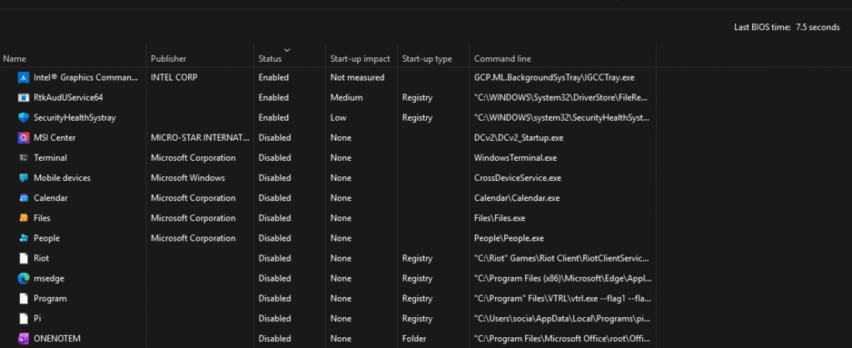Select the Files app icon
This screenshot has height=348, width=852.
click(x=23, y=218)
